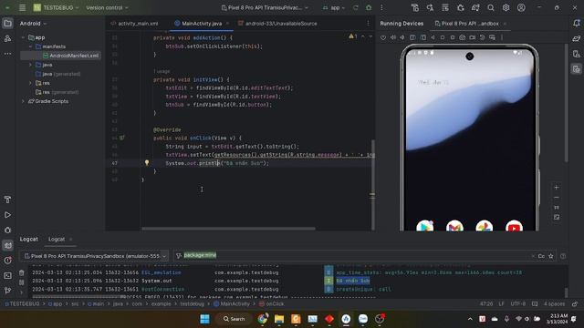Zoom out on the emulator display

click(557, 198)
